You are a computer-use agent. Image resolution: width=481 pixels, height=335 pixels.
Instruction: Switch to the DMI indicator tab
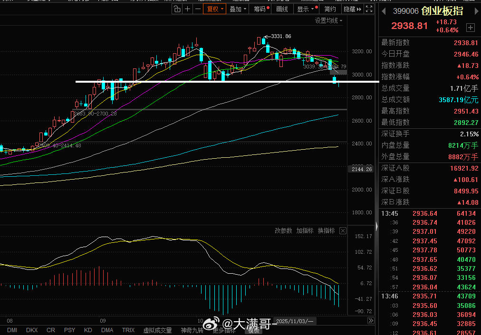(x=12, y=330)
